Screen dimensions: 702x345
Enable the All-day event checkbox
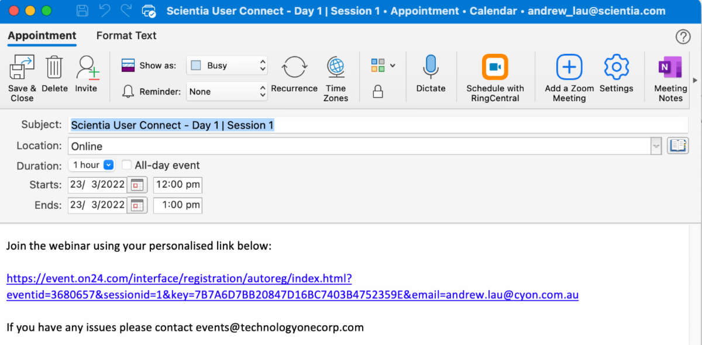click(x=127, y=165)
